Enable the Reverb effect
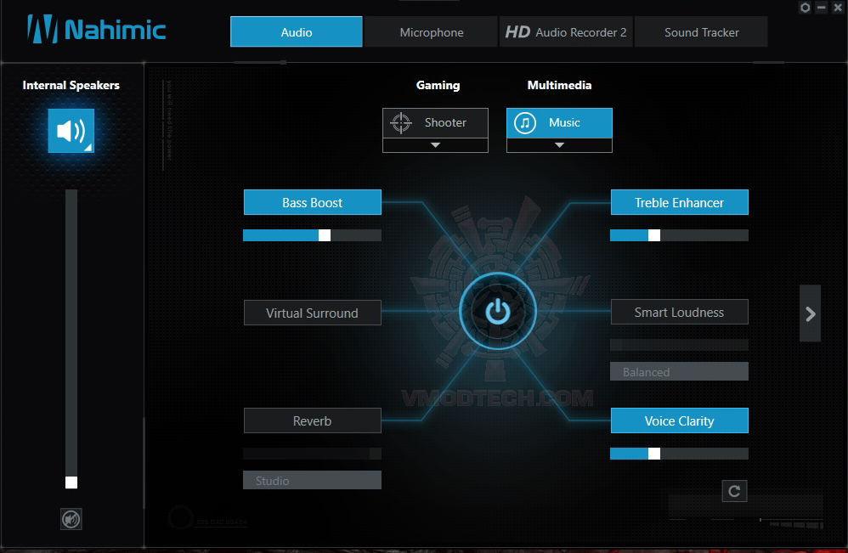Image resolution: width=848 pixels, height=553 pixels. point(313,420)
